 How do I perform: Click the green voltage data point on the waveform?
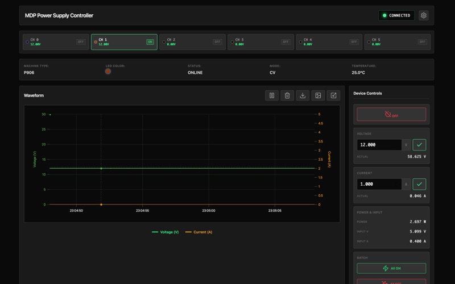pyautogui.click(x=101, y=168)
